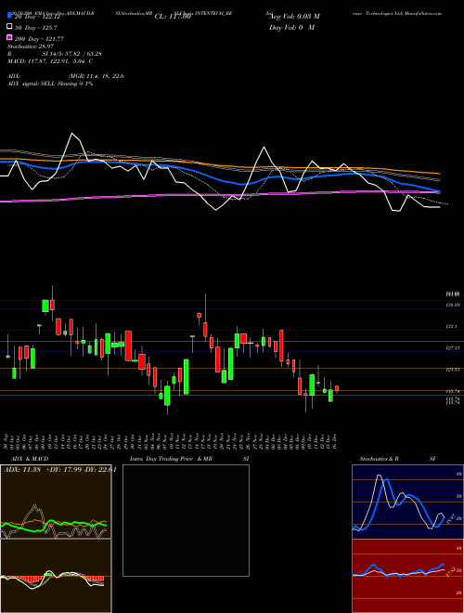
Task: Click the date labels axis under candlesticks
Action: (x=170, y=440)
